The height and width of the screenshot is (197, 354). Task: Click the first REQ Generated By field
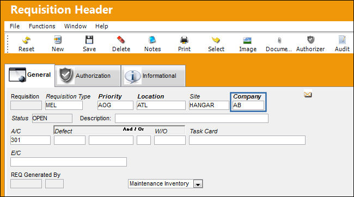pyautogui.click(x=26, y=184)
